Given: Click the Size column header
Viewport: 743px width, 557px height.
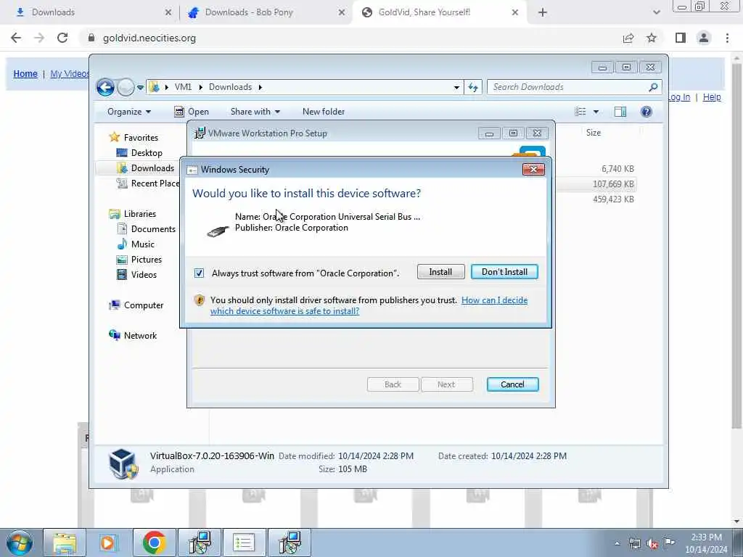Looking at the screenshot, I should [594, 133].
